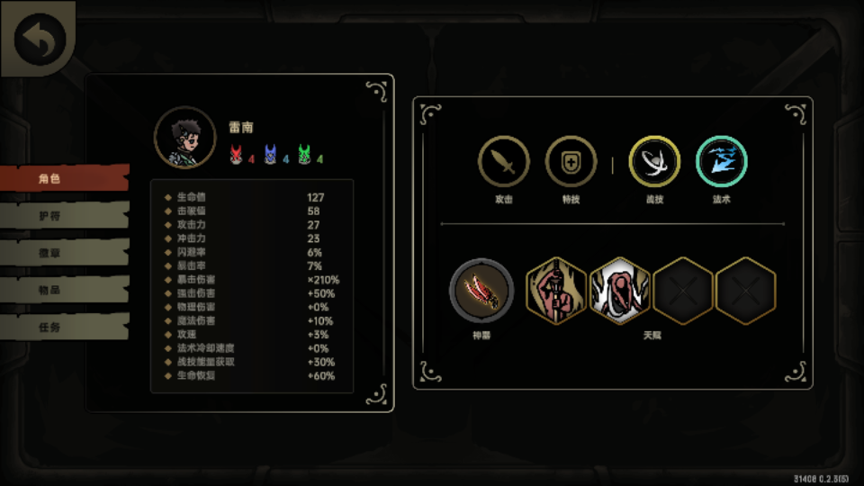Click the green mask attribute icon
The width and height of the screenshot is (864, 486).
point(304,155)
